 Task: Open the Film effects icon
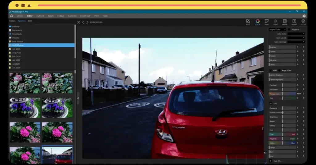[x=267, y=22]
